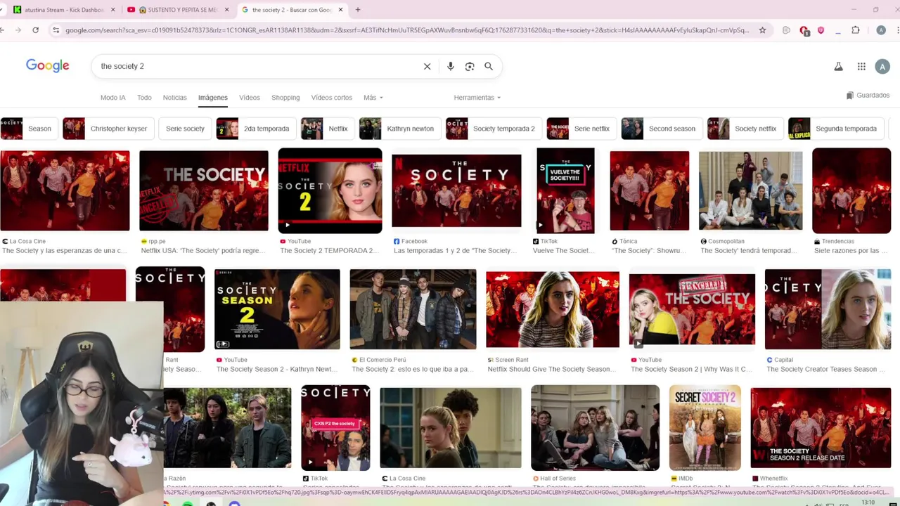Open YouTube The Society 2 TEMPORADA thumbnail

pyautogui.click(x=330, y=190)
